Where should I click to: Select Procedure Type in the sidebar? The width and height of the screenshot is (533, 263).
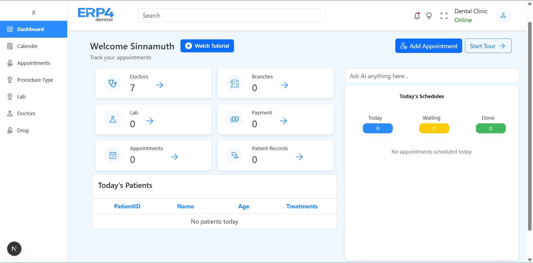click(34, 80)
